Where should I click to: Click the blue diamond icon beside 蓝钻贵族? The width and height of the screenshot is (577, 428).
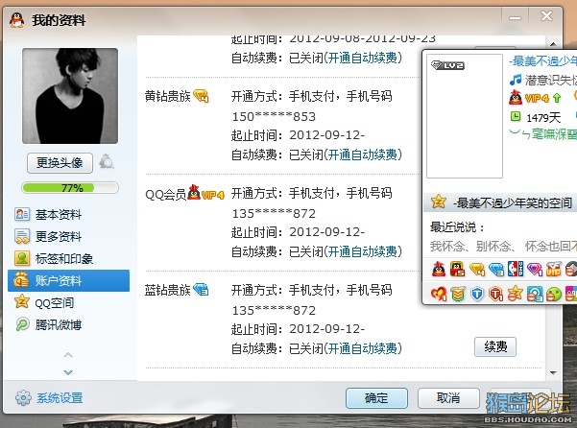point(201,290)
